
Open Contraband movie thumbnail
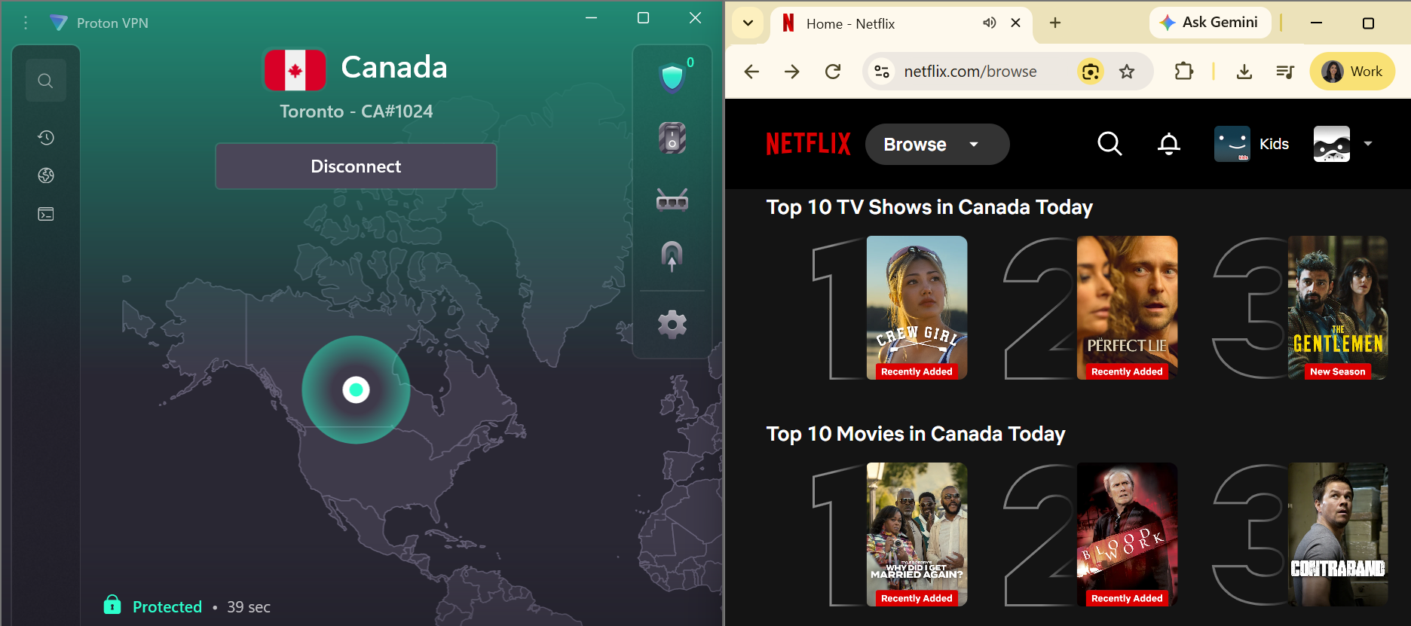(x=1337, y=534)
